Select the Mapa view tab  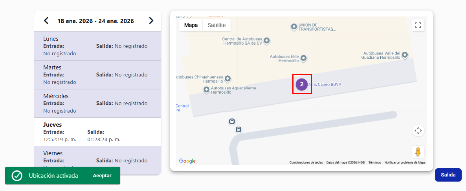[191, 25]
